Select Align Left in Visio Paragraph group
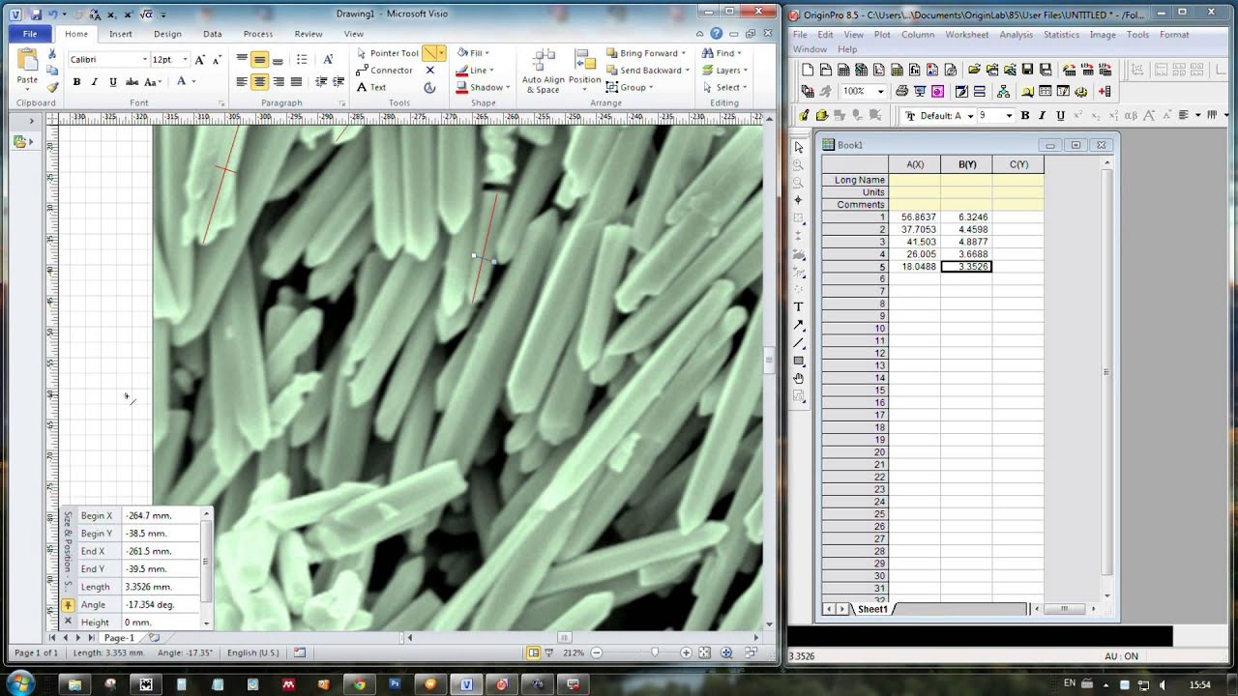 242,82
